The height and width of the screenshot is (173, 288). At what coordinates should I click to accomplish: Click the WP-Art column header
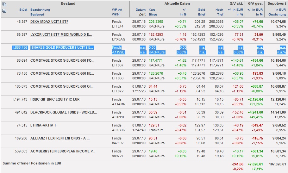point(117,10)
